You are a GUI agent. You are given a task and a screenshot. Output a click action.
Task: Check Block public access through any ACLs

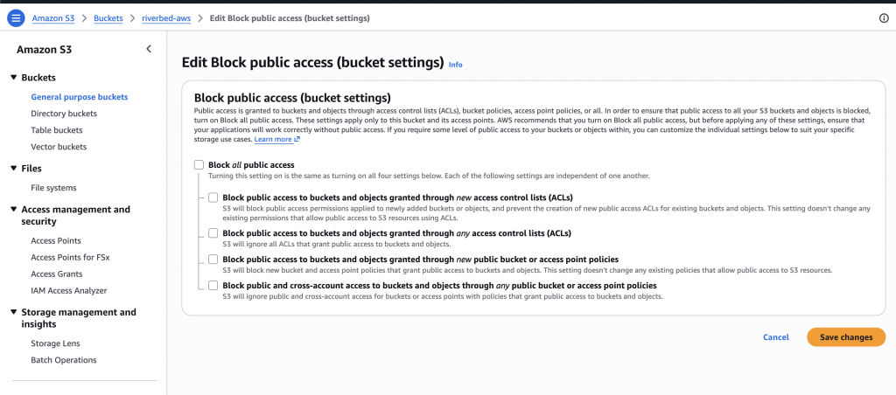click(x=213, y=232)
